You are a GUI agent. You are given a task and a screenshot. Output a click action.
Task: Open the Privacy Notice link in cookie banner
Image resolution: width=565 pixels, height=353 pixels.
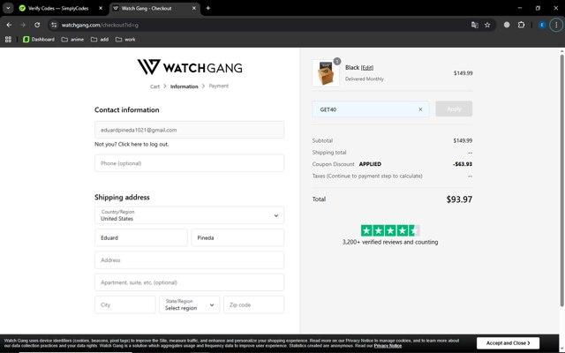388,346
